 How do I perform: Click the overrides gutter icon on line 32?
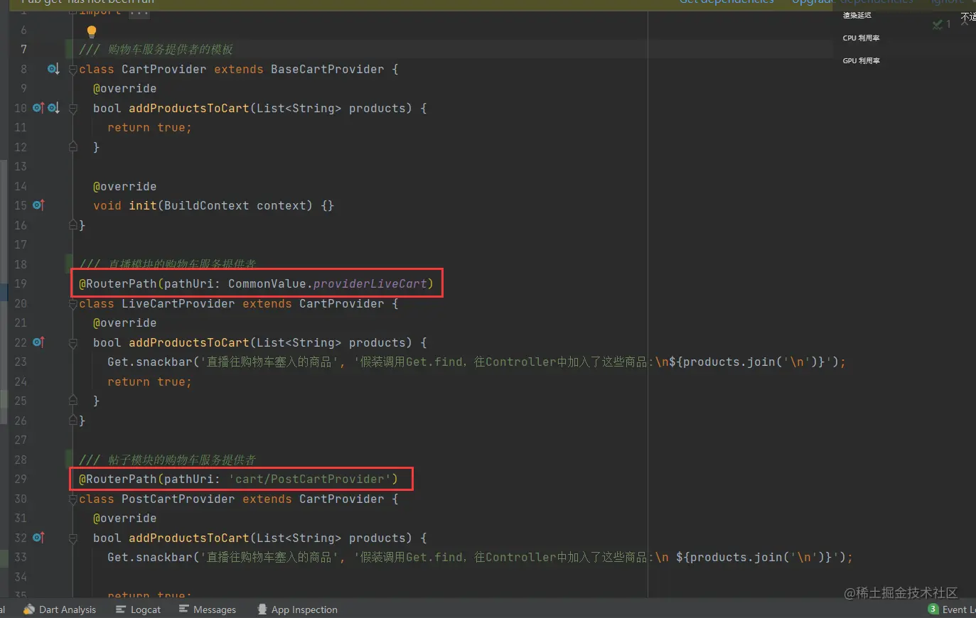point(38,538)
